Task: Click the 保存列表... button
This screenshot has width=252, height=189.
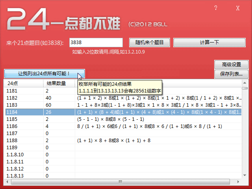Action: pos(231,74)
